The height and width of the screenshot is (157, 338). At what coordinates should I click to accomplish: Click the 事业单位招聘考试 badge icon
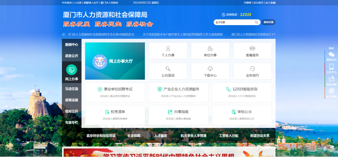tap(100, 89)
